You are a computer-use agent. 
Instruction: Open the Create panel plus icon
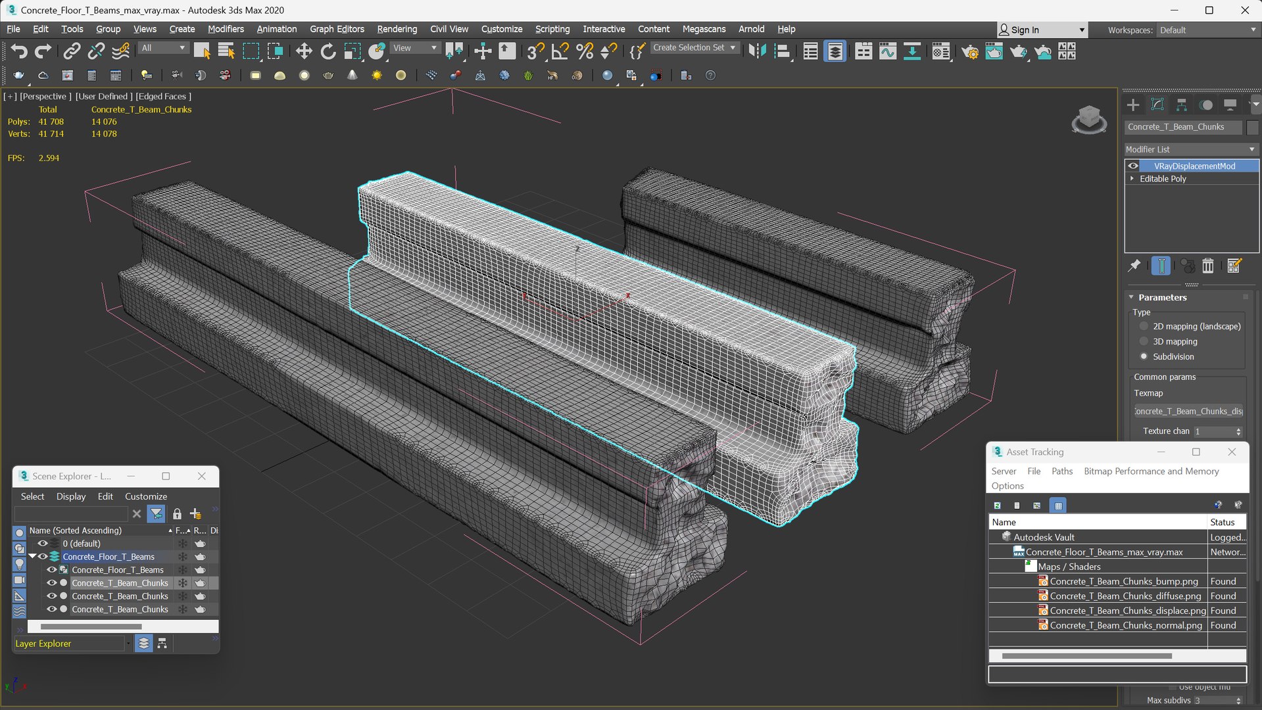pyautogui.click(x=1133, y=105)
